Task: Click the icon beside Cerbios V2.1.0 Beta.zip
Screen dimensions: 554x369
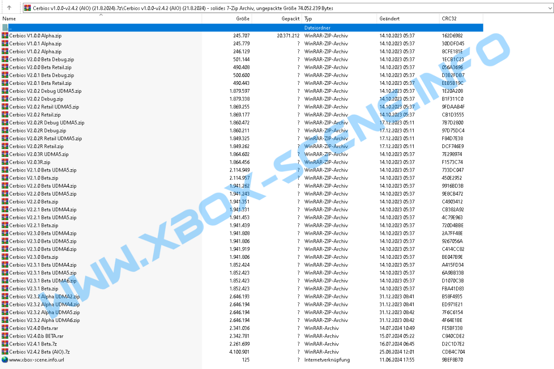Action: 5,178
